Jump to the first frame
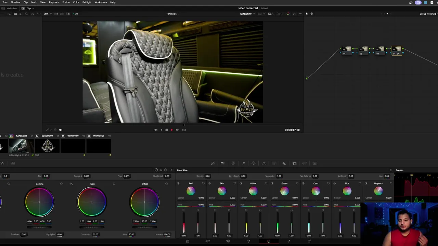438x246 pixels. 156,130
